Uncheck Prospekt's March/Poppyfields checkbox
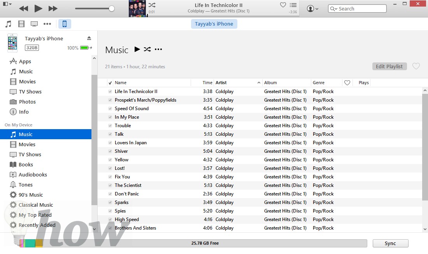Viewport: 428px width, 254px height. coord(110,100)
